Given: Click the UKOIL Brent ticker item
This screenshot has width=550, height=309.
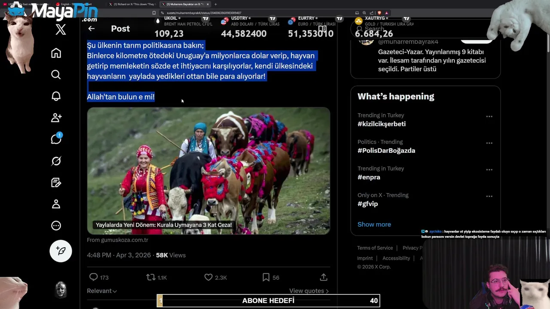Looking at the screenshot, I should 184,27.
